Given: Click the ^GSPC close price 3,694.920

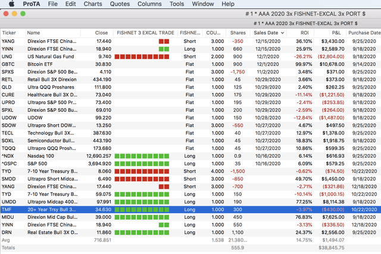Looking at the screenshot, I should click(x=99, y=164).
